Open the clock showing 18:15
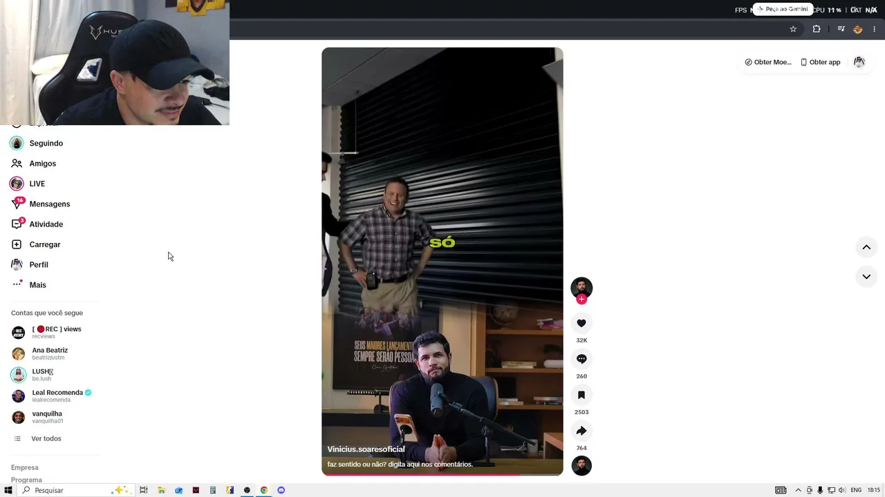The image size is (885, 497). tap(874, 490)
